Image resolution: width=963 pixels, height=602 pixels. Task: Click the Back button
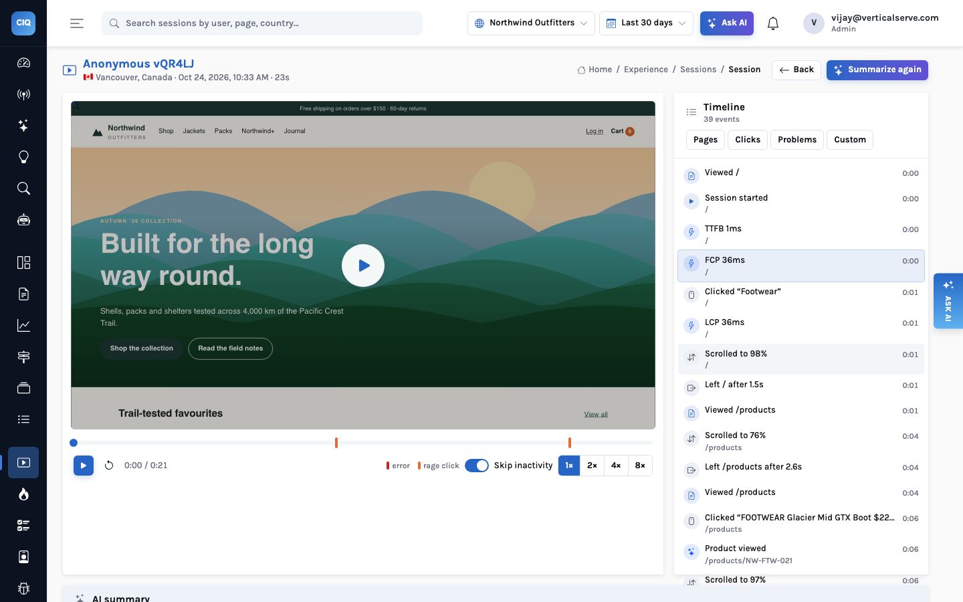coord(796,70)
